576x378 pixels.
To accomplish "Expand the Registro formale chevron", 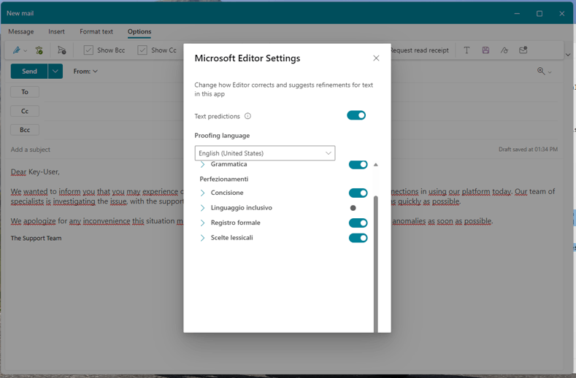I will pyautogui.click(x=202, y=223).
